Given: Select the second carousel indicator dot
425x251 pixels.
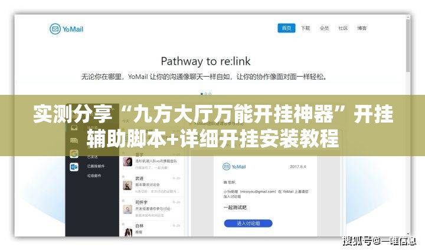Looking at the screenshot, I should 206,94.
